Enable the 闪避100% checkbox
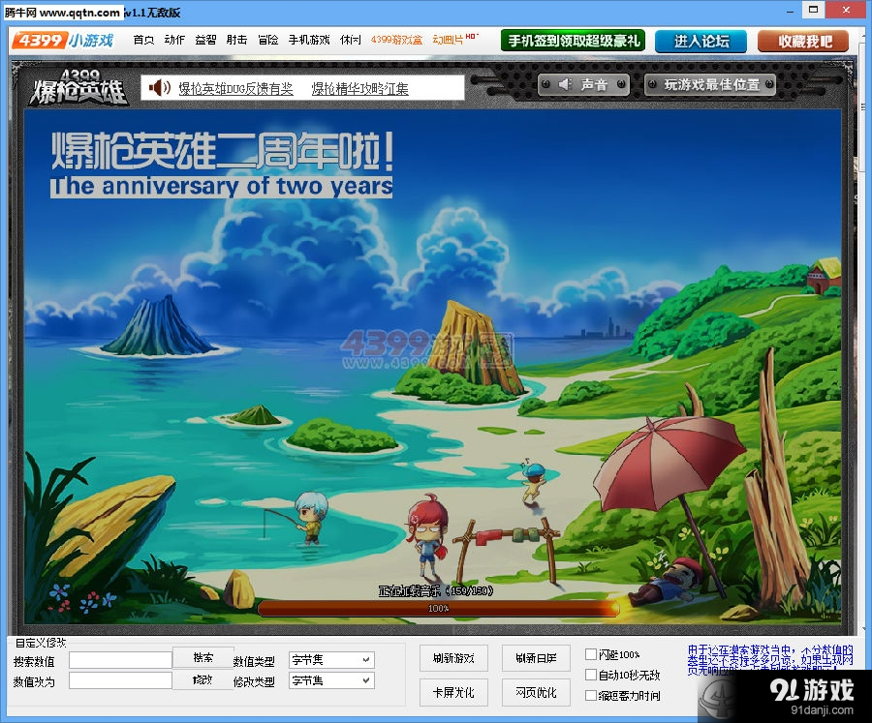The height and width of the screenshot is (723, 872). [x=591, y=654]
